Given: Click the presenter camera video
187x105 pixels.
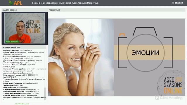Looking at the screenshot, I should pyautogui.click(x=25, y=28).
